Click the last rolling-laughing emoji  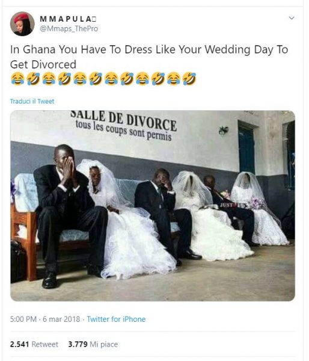[189, 79]
